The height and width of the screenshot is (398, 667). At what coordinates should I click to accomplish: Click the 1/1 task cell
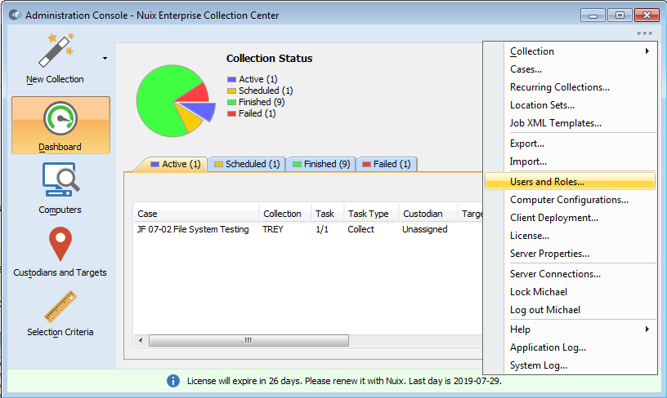pyautogui.click(x=322, y=229)
